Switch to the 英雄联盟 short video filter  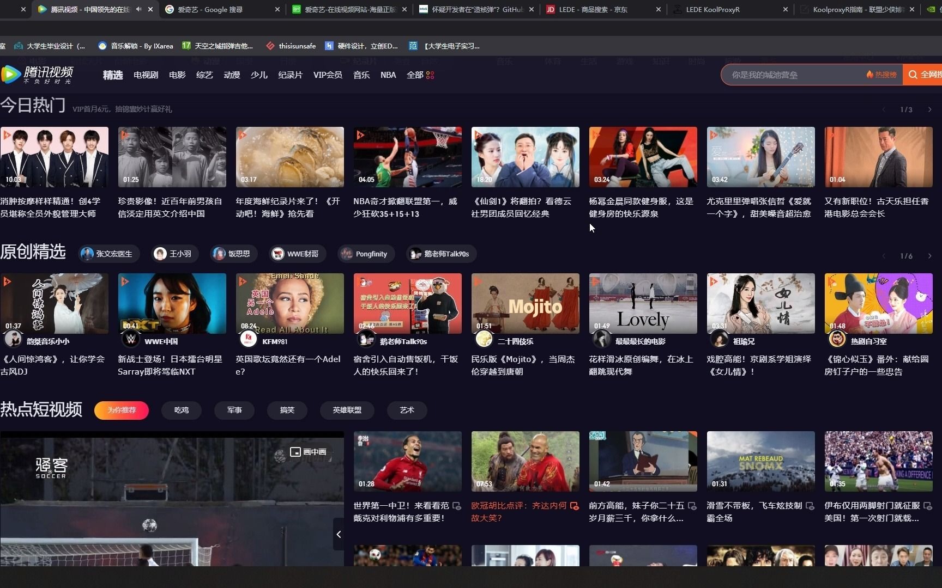tap(347, 410)
